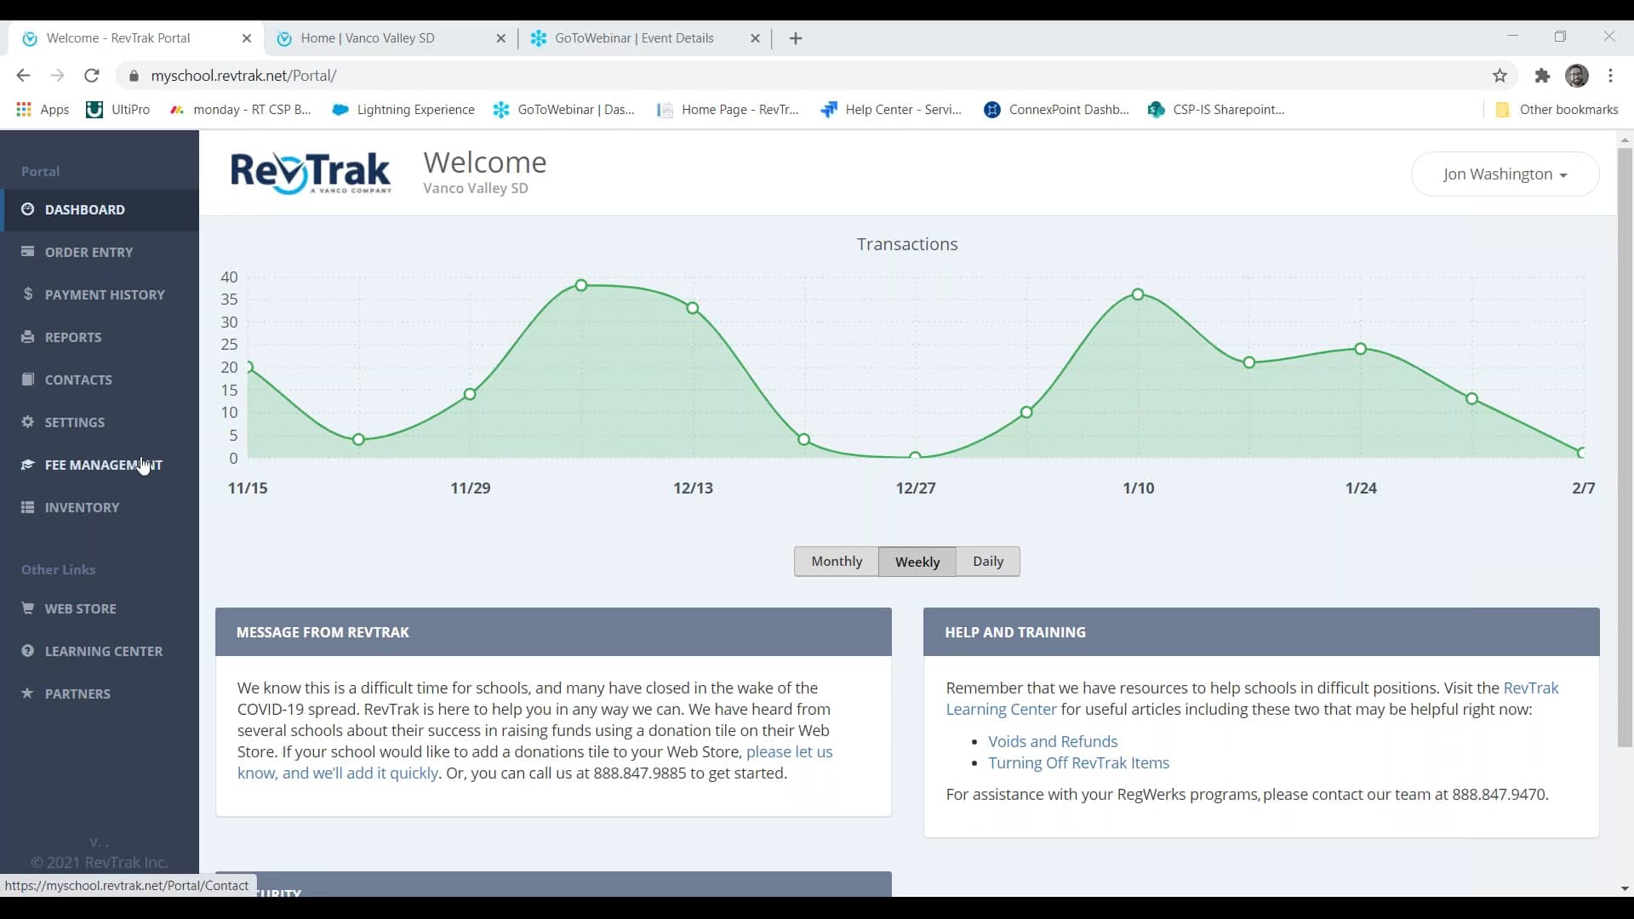The width and height of the screenshot is (1634, 919).
Task: Open the Inventory section
Action: point(83,507)
